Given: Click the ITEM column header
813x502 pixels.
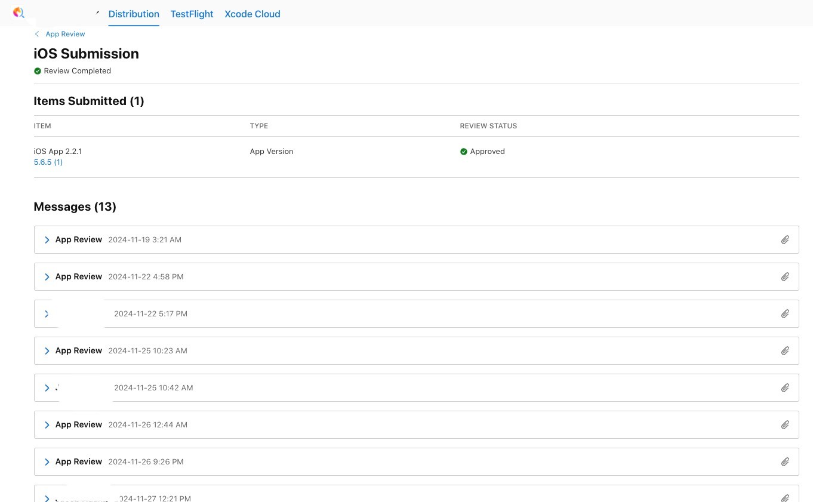Looking at the screenshot, I should 42,126.
